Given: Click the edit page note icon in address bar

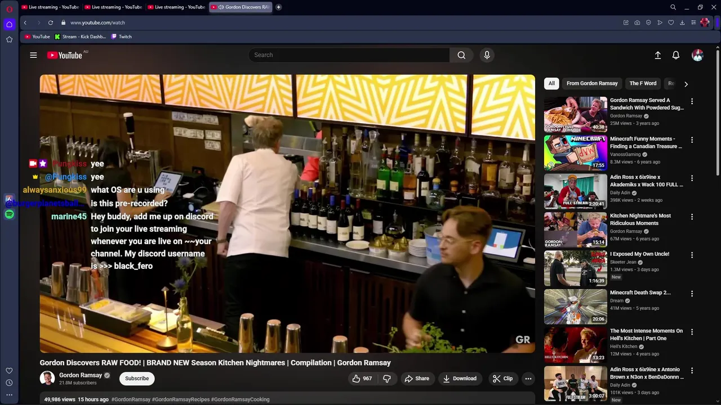Looking at the screenshot, I should tap(626, 22).
